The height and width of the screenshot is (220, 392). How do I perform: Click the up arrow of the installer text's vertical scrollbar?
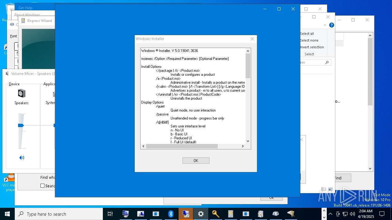click(x=248, y=51)
